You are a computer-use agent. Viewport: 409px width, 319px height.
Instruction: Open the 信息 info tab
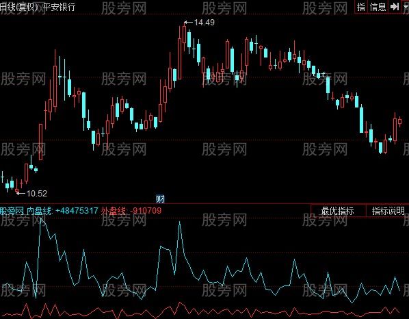point(378,7)
